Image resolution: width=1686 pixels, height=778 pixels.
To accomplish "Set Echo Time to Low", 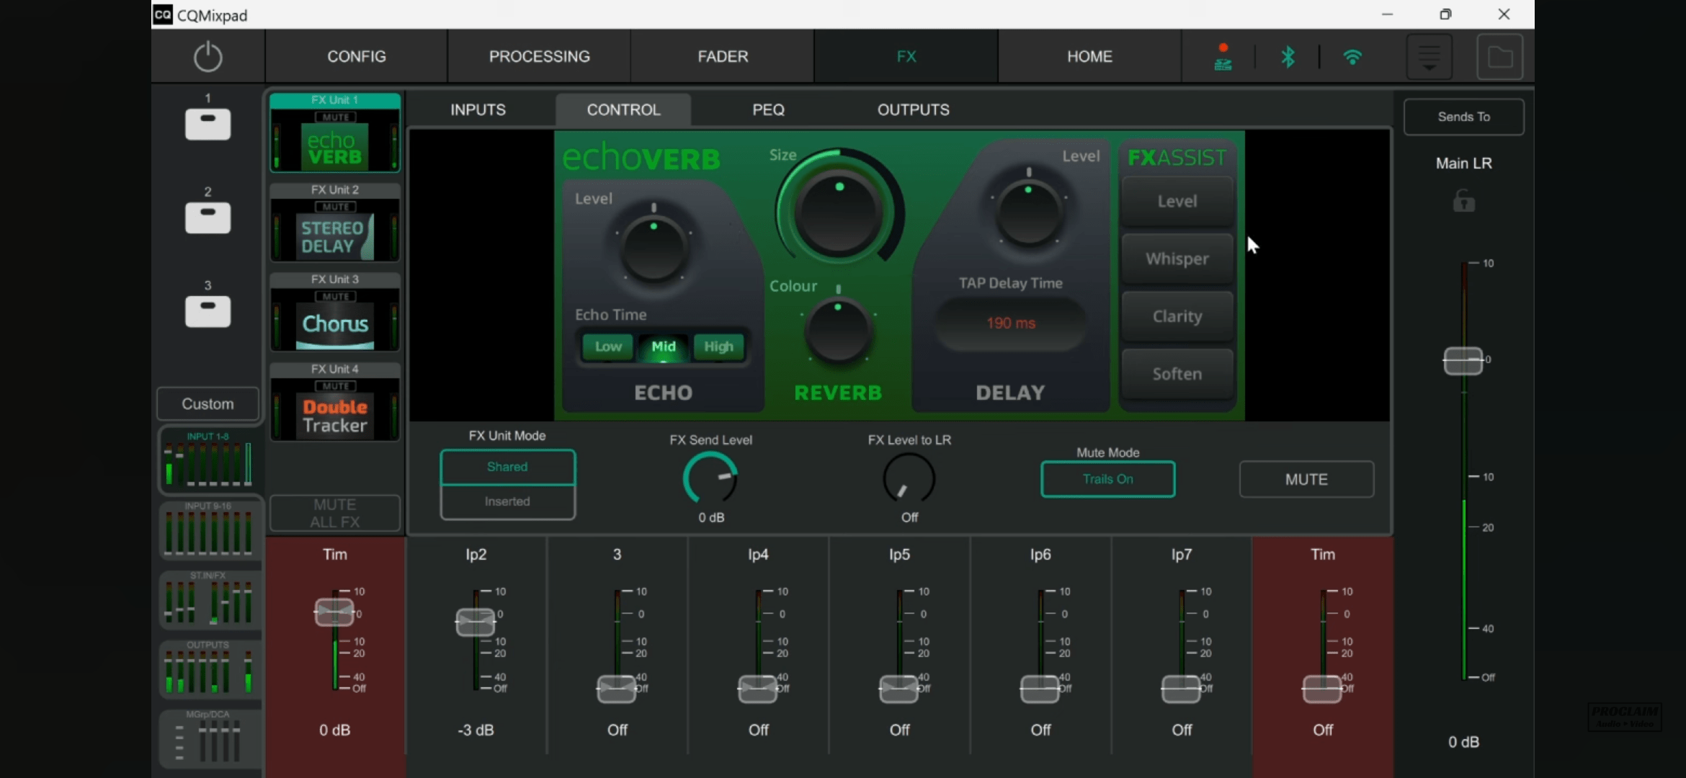I will tap(608, 346).
